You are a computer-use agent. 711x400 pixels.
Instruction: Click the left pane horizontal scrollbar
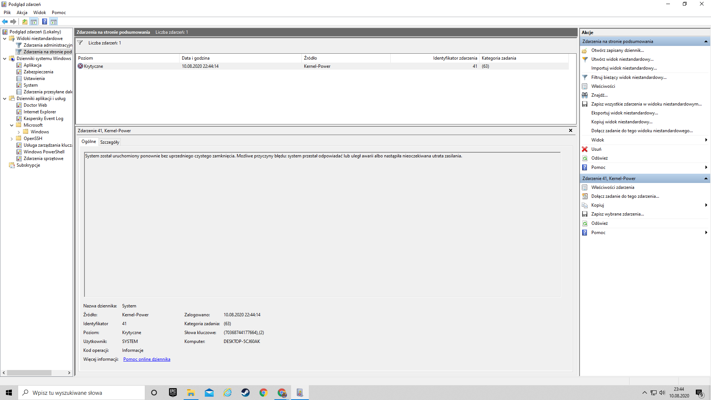[30, 373]
